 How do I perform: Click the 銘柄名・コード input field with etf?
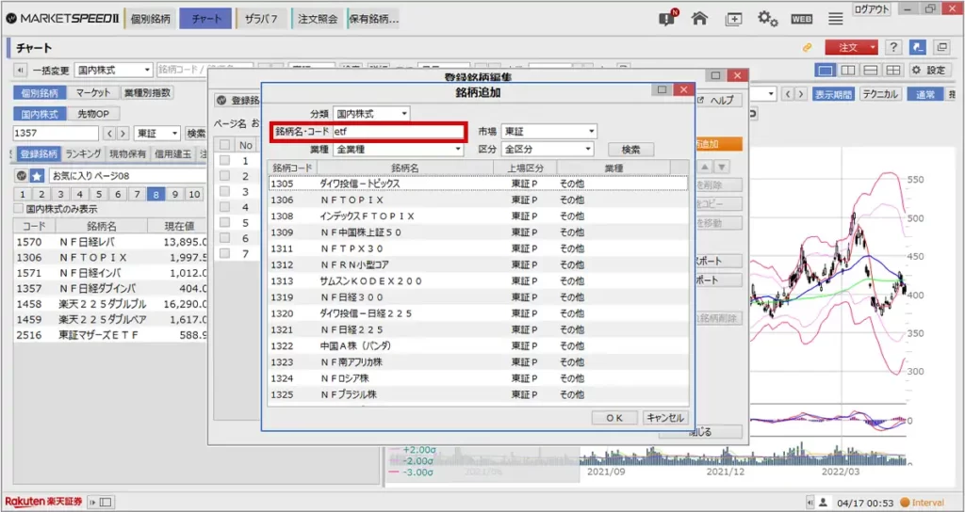399,132
